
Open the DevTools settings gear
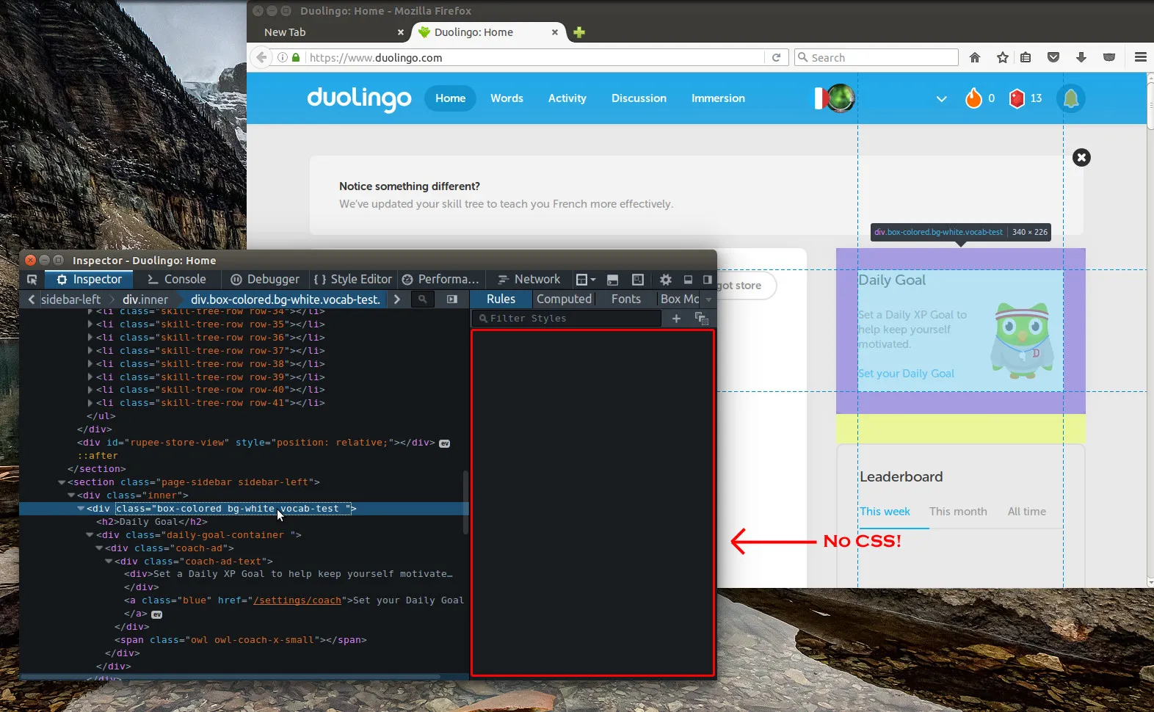click(x=665, y=280)
